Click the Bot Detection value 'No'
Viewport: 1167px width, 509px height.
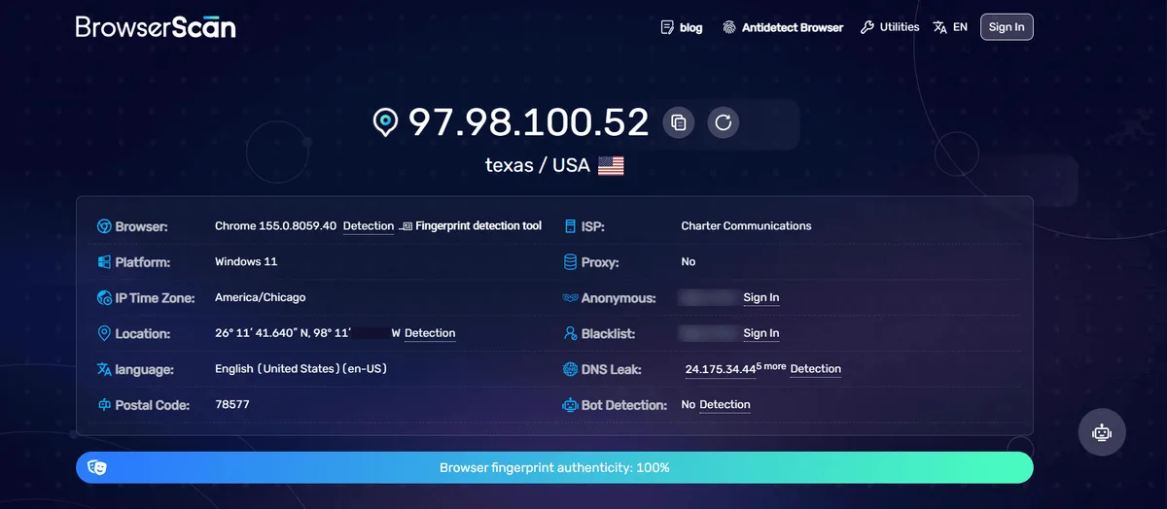tap(689, 405)
